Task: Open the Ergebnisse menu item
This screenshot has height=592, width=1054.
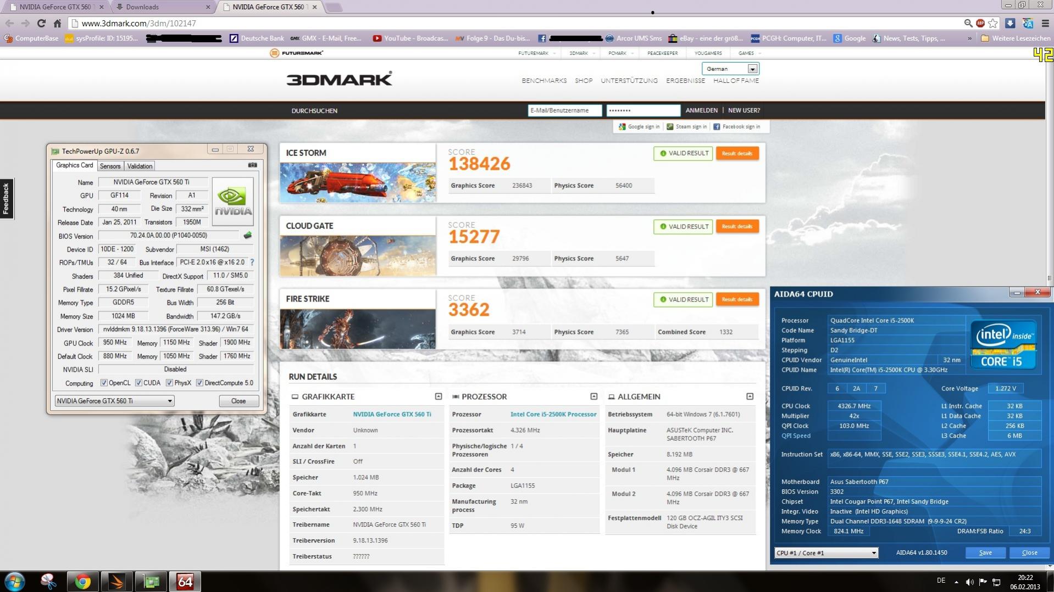Action: 685,80
